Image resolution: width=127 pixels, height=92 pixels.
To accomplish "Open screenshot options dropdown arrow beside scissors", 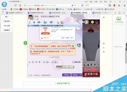I will coord(57,62).
